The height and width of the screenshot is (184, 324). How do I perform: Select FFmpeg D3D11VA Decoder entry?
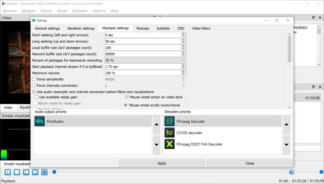point(222,144)
